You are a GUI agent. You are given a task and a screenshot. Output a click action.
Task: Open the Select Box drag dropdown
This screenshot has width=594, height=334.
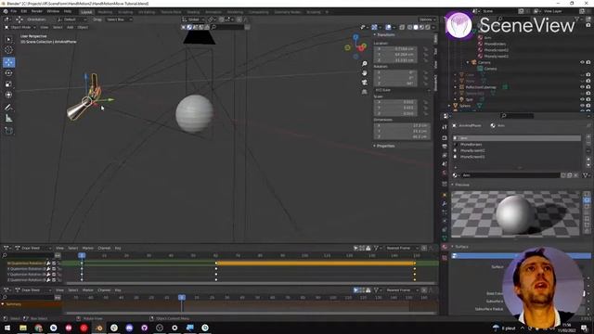coord(119,19)
